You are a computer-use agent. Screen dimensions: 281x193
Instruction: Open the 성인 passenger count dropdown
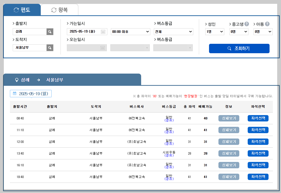tap(215, 32)
